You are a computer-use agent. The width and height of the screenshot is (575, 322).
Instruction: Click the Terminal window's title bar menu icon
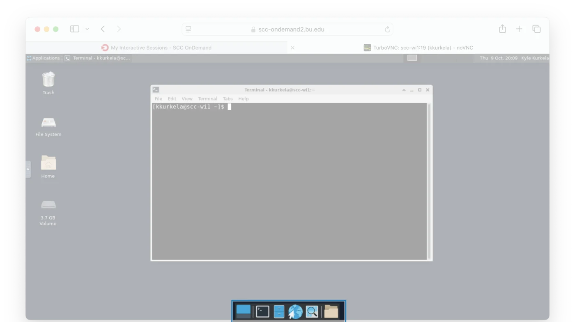pyautogui.click(x=156, y=90)
